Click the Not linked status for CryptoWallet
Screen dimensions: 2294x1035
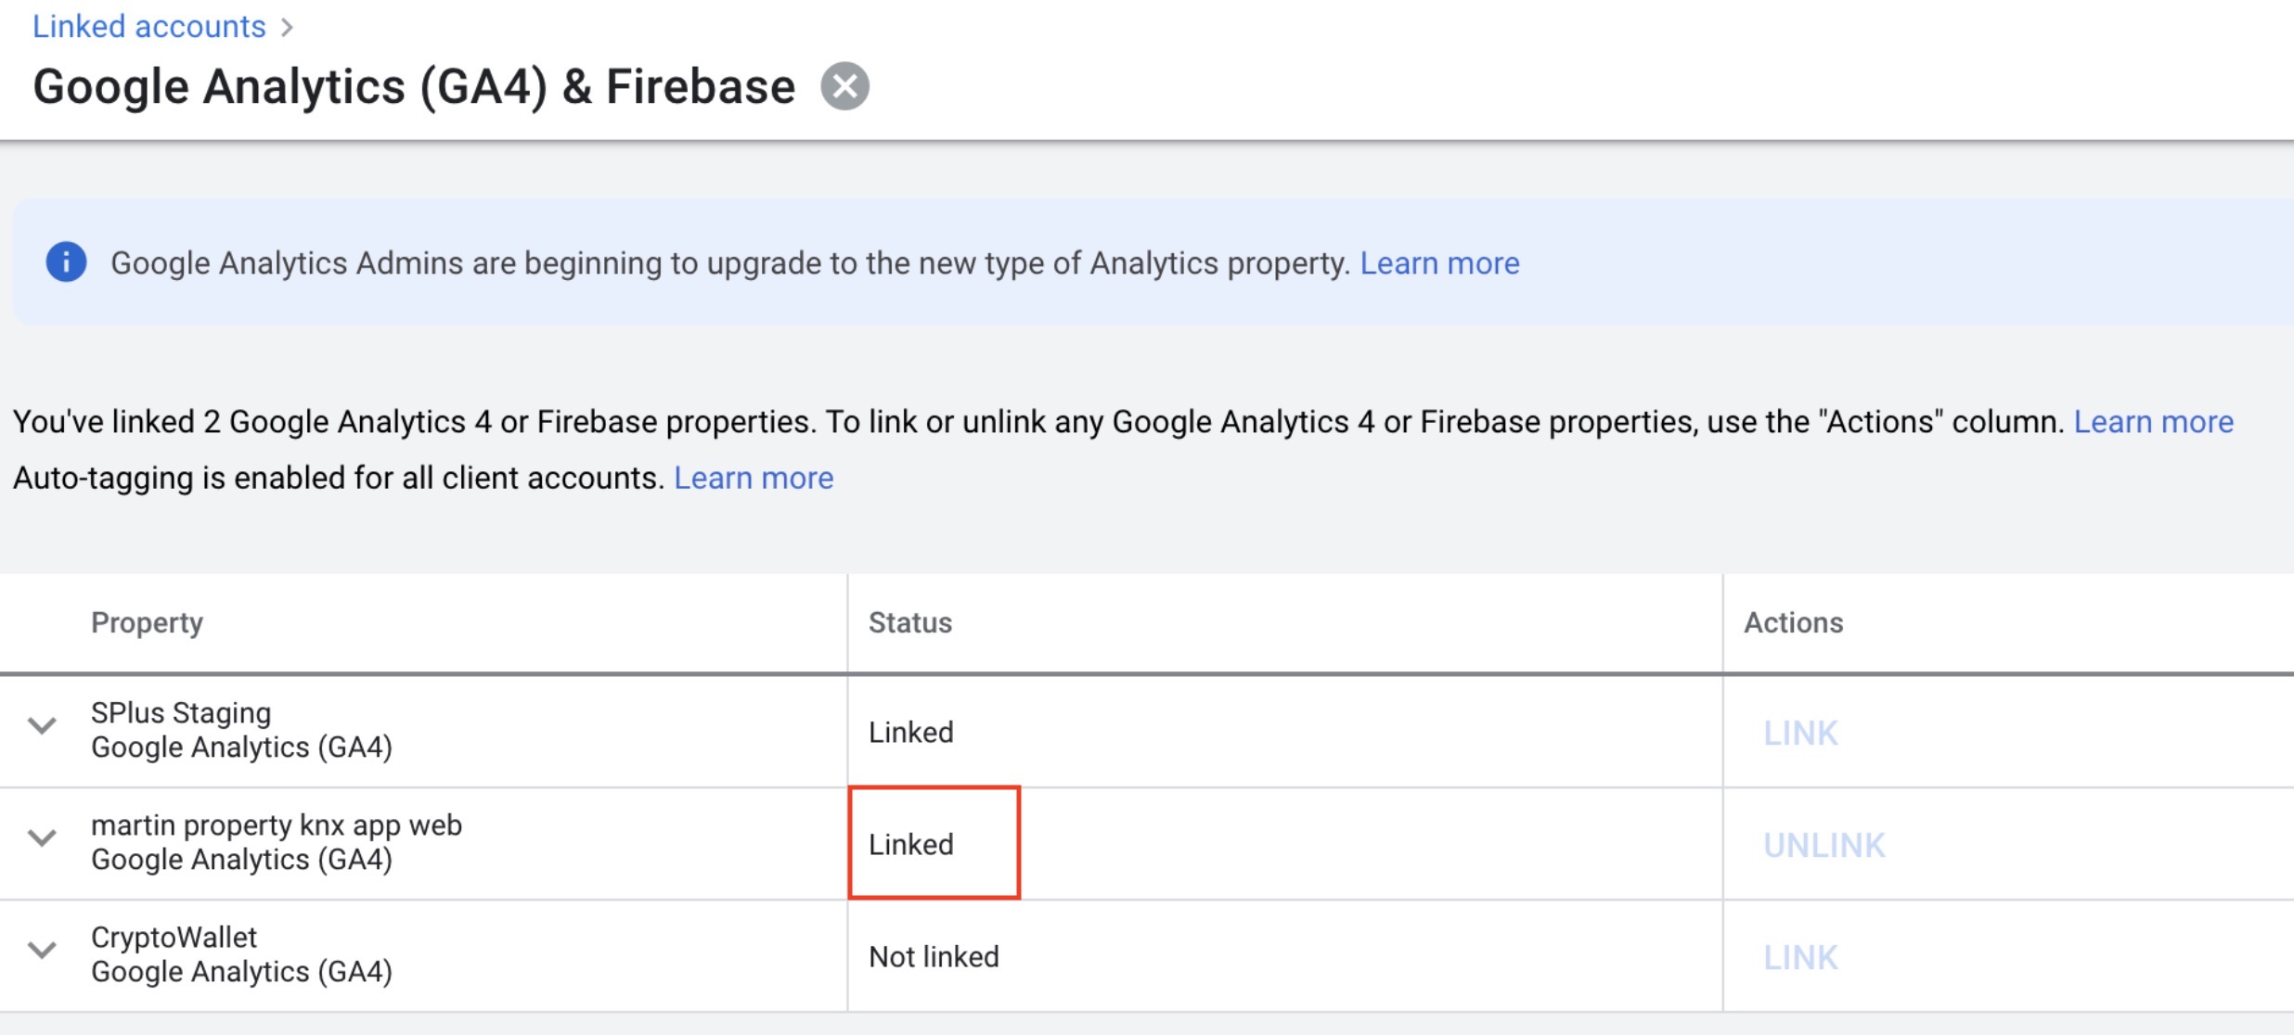click(934, 957)
